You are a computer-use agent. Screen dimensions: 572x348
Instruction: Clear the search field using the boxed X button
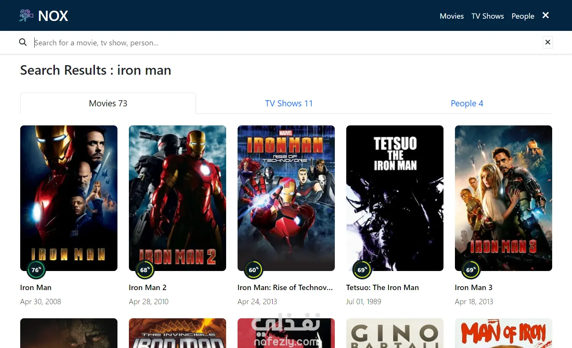click(x=548, y=42)
